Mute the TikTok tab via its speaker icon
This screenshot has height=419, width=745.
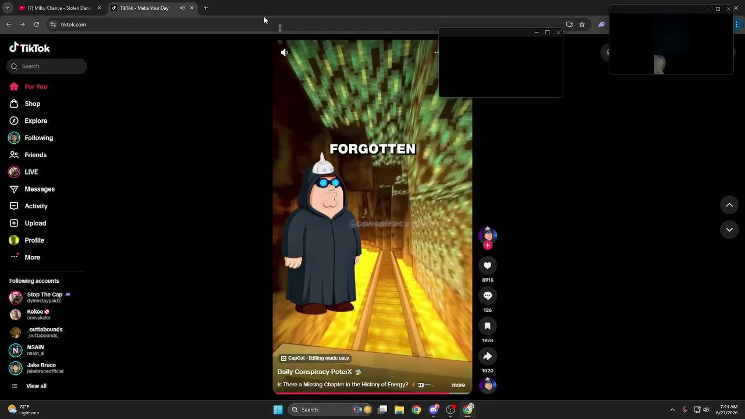pyautogui.click(x=182, y=8)
